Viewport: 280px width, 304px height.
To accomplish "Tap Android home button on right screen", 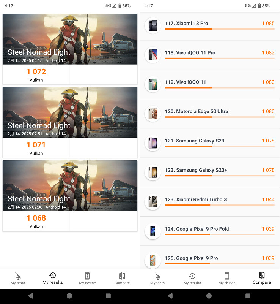I will click(x=209, y=296).
